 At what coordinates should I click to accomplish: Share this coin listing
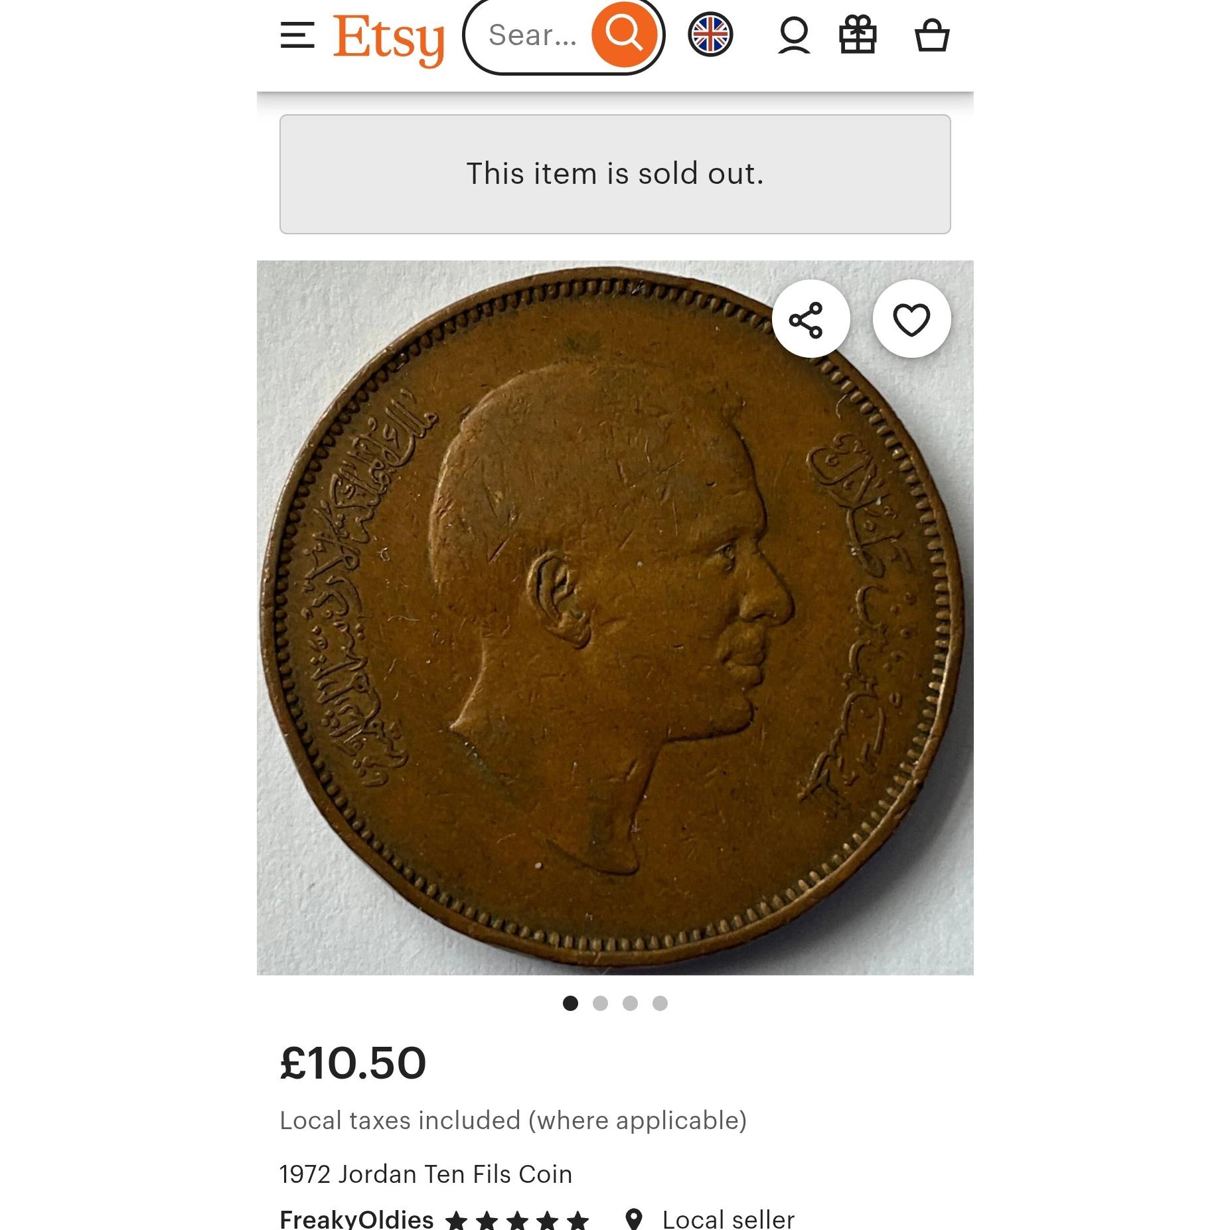coord(810,319)
